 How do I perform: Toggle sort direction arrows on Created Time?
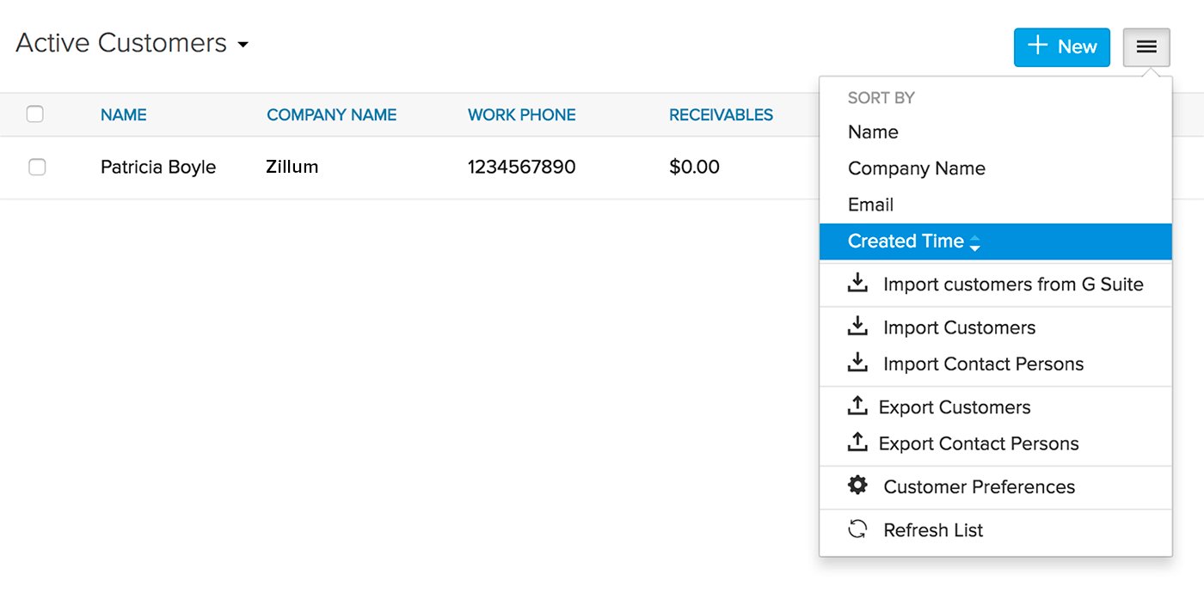point(974,243)
